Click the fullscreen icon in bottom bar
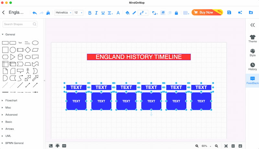Image resolution: width=259 pixels, height=149 pixels. click(233, 146)
